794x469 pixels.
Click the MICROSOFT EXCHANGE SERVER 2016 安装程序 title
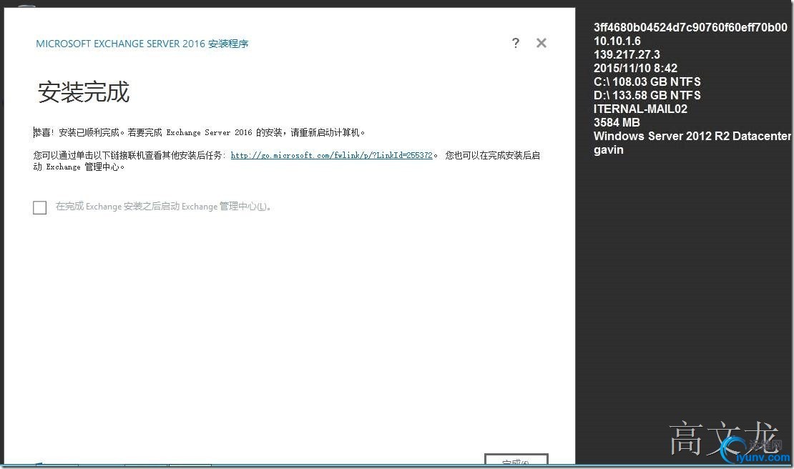coord(142,44)
